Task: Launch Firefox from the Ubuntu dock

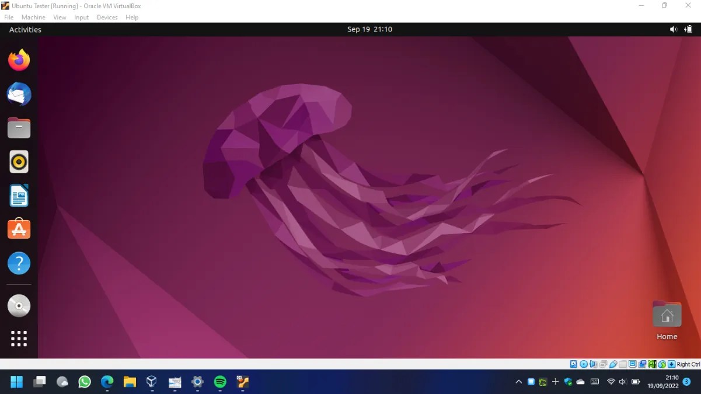Action: coord(19,60)
